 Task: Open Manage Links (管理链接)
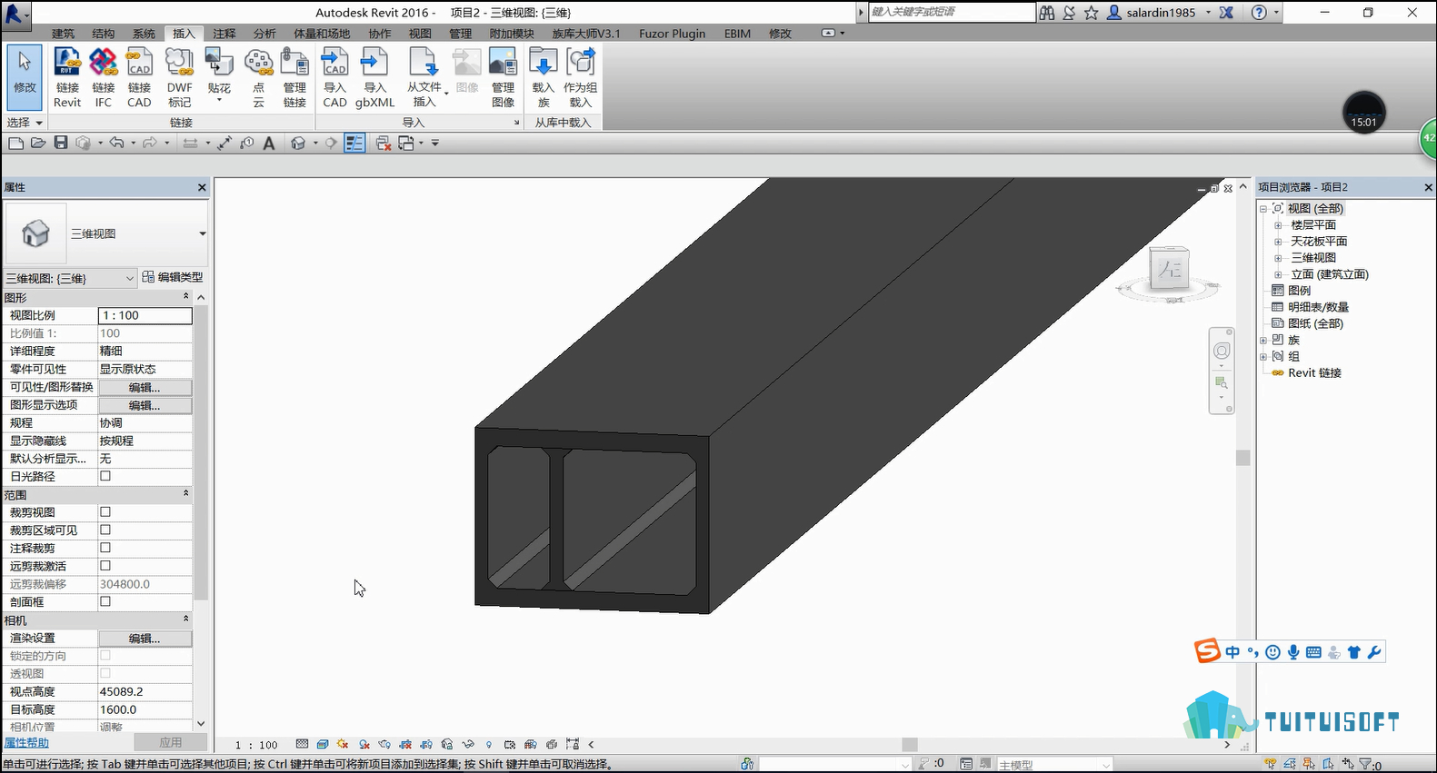[x=294, y=78]
